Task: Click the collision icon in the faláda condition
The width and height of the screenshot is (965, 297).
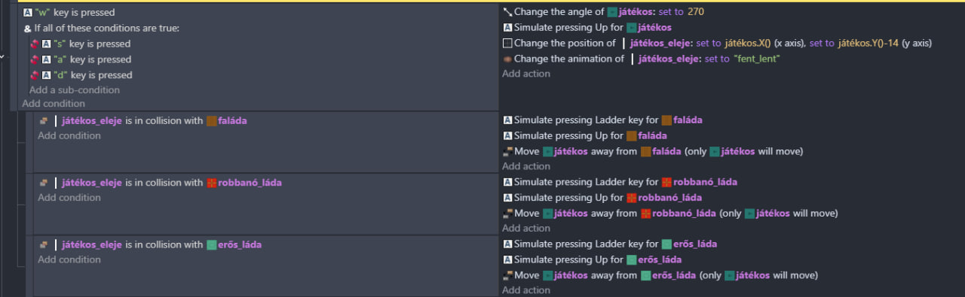Action: [44, 120]
